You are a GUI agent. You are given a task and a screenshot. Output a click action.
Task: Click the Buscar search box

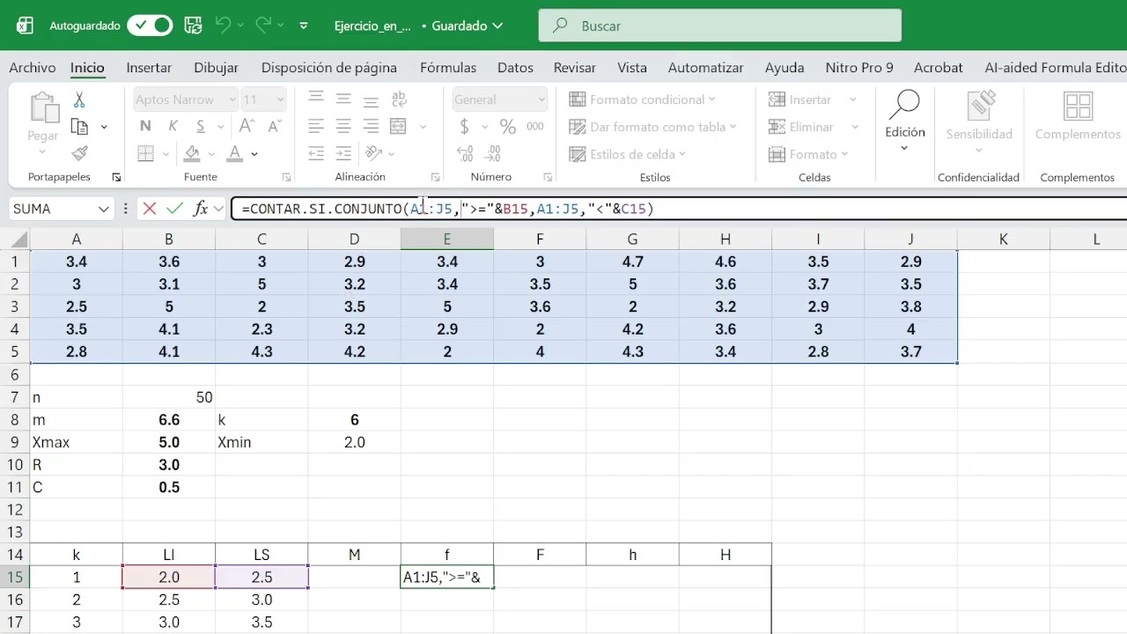(x=720, y=26)
